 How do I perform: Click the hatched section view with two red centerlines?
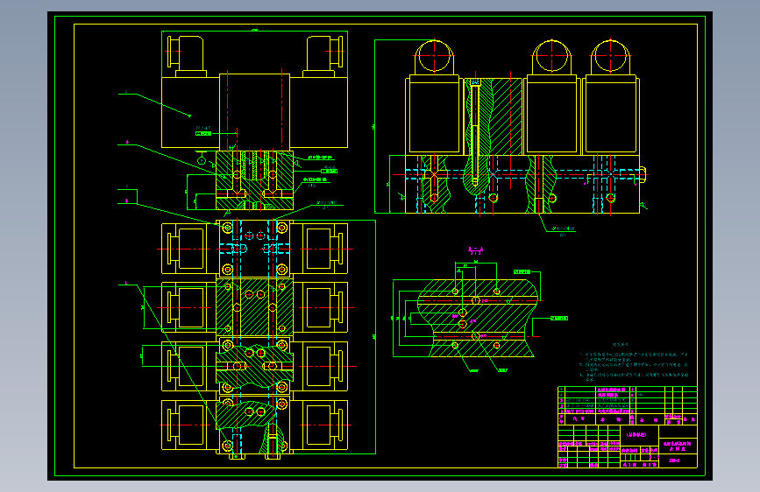click(x=478, y=317)
